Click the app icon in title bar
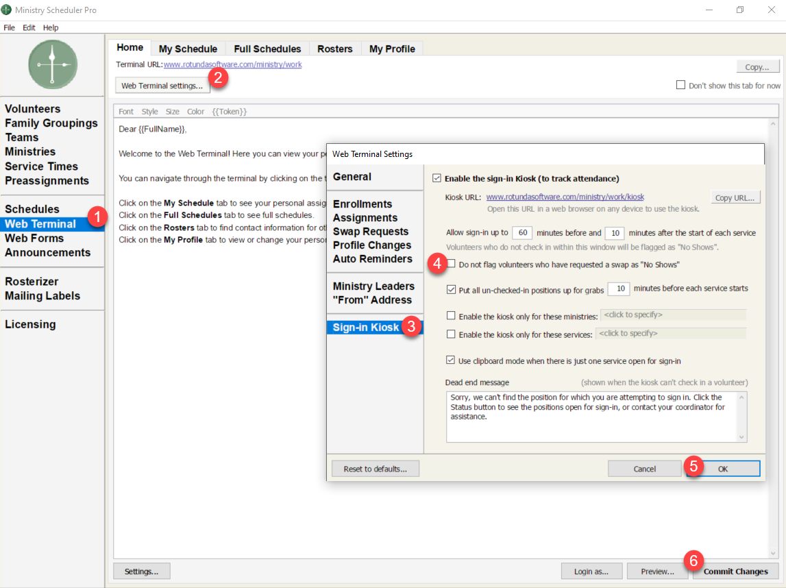 coord(7,10)
